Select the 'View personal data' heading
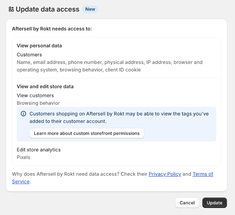The height and width of the screenshot is (215, 235). coord(39,46)
